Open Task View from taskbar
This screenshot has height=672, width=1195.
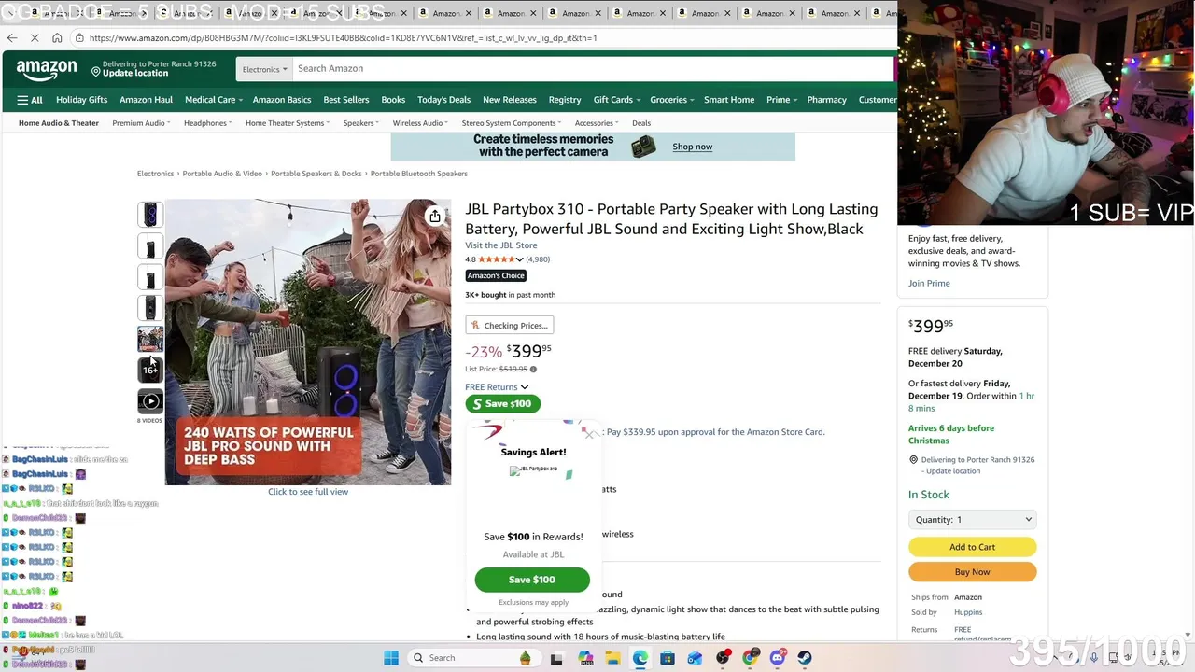click(556, 658)
